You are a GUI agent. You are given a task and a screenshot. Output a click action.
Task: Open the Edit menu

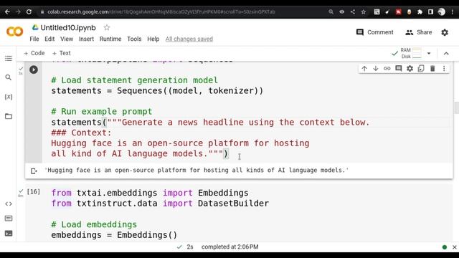pos(49,39)
